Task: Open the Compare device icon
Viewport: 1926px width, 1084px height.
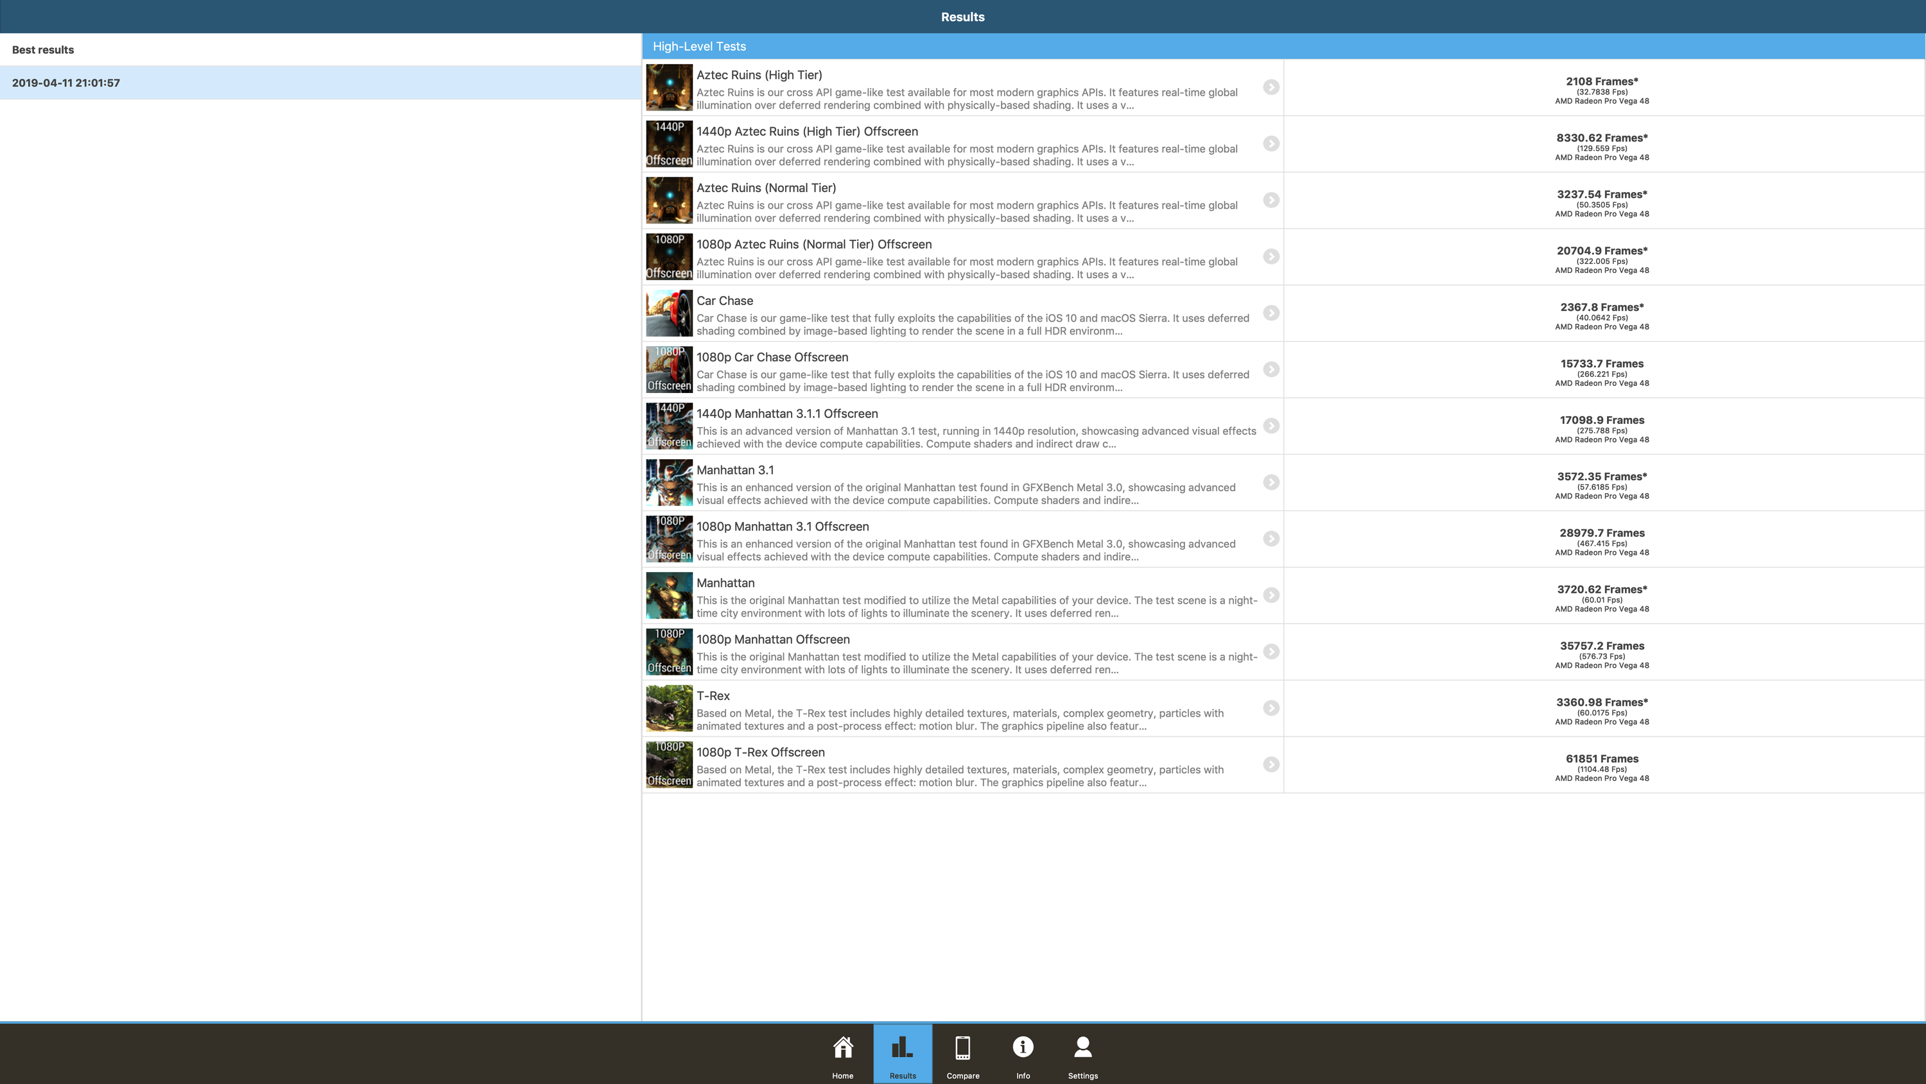Action: coord(962,1048)
